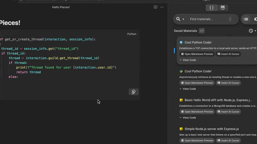Insert At Cursor for the asynchronous thread snippet
Viewport: 257px width, 144px height.
228,83
